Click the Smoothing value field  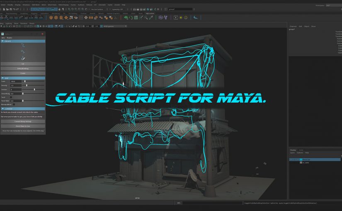tap(16, 94)
